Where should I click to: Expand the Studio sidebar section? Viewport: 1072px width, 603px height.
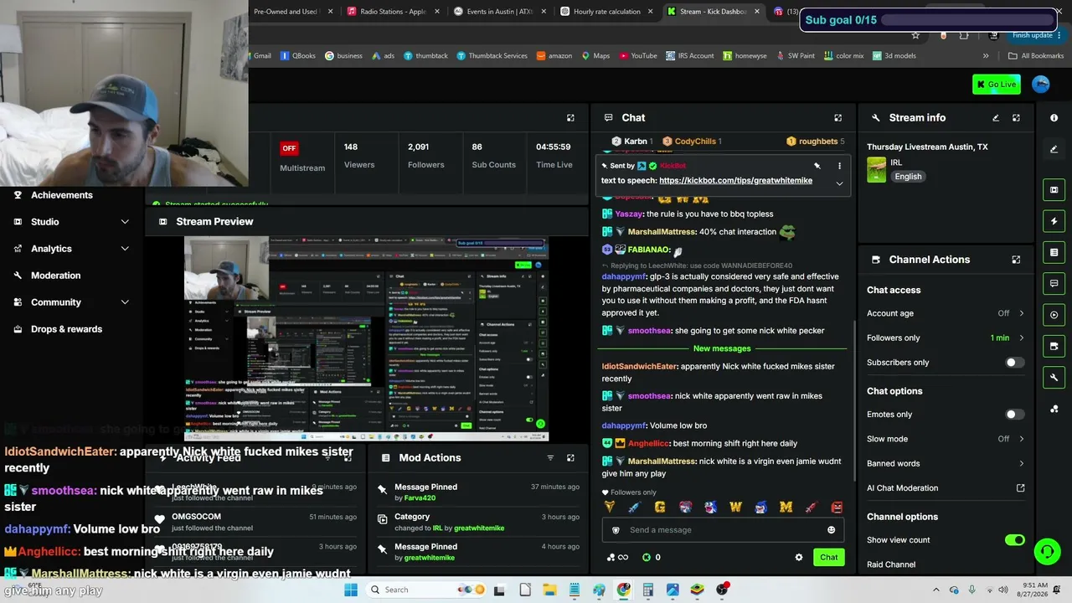(125, 222)
